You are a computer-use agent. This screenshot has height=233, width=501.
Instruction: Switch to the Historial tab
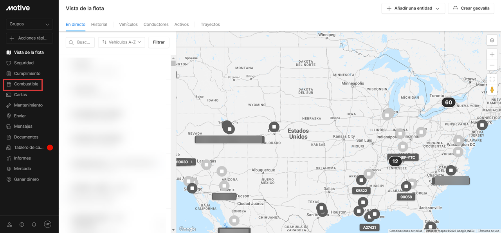click(x=99, y=24)
